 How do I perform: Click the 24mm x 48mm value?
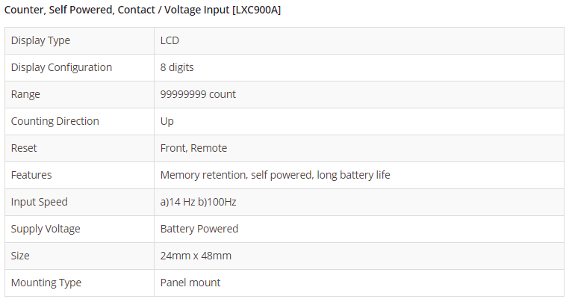point(196,256)
